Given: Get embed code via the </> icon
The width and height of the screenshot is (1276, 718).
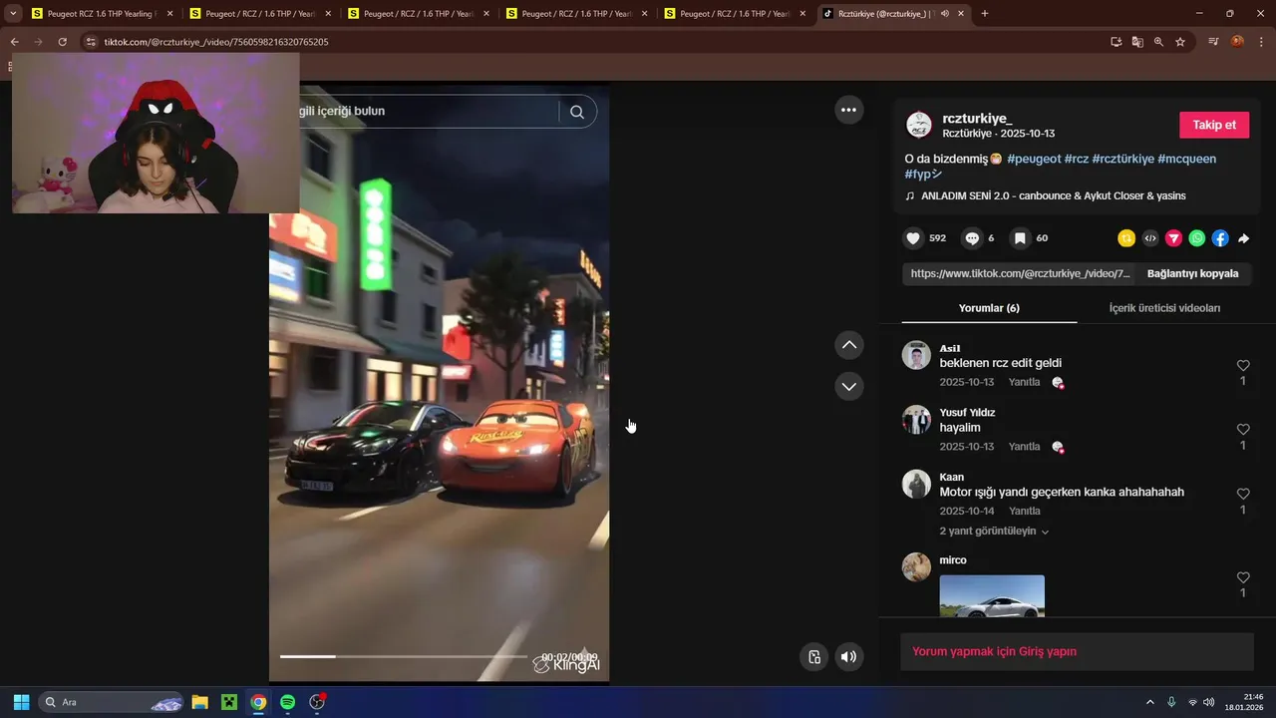Looking at the screenshot, I should pyautogui.click(x=1150, y=238).
